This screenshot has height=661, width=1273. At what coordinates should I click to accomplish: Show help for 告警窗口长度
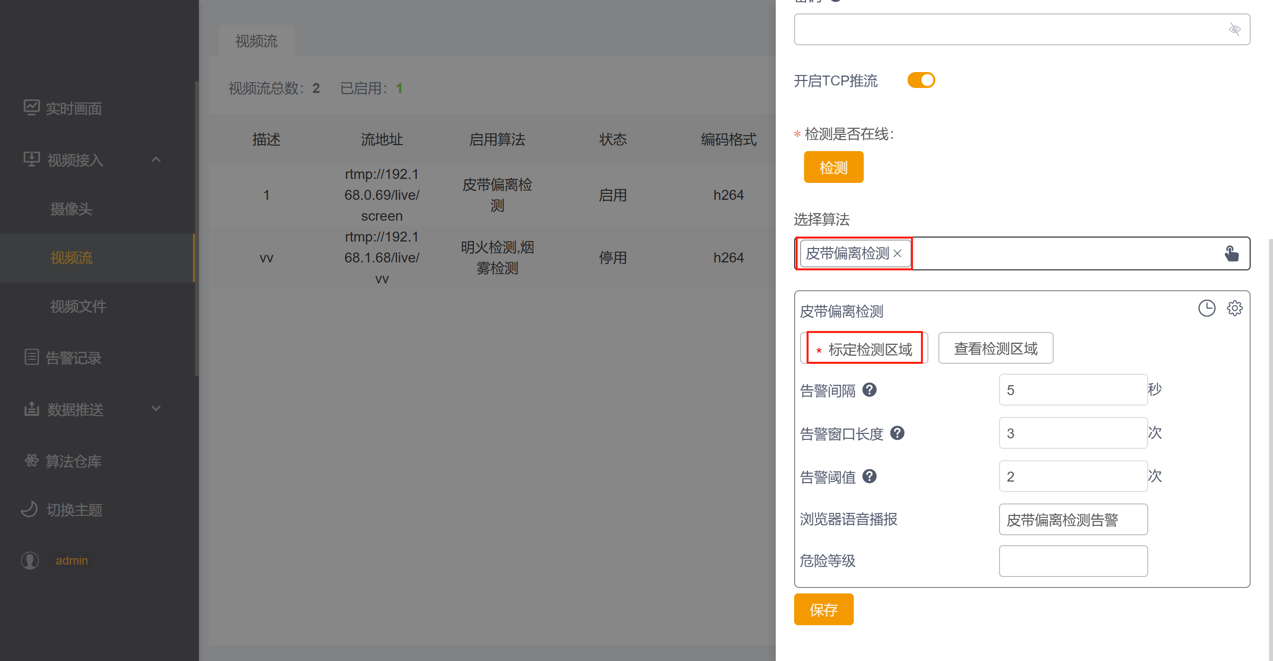pos(897,433)
